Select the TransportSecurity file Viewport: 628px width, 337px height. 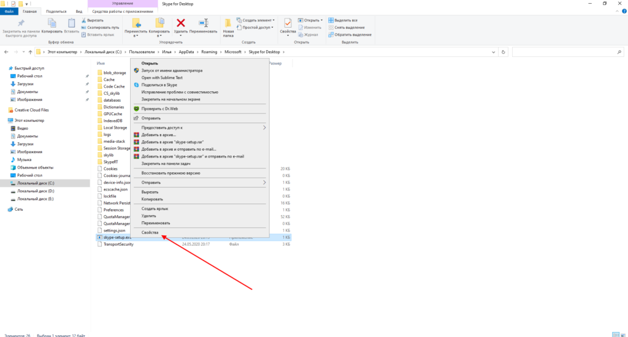pyautogui.click(x=118, y=244)
